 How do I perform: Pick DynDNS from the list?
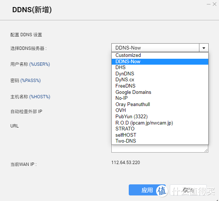tap(160, 74)
